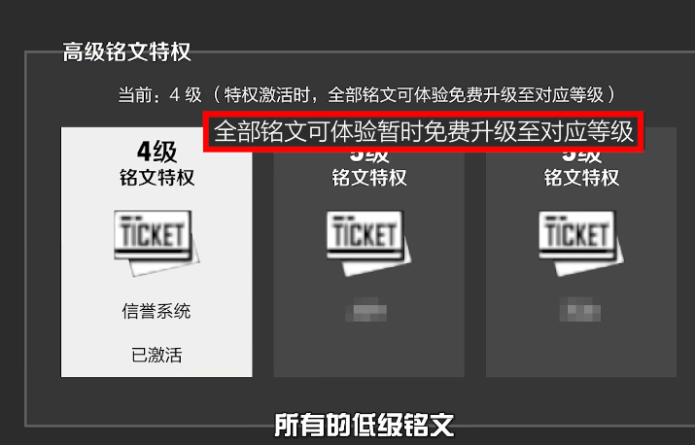Click the red-bordered 全部铭文可体验暂时免费 tooltip
Screen dimensions: 695x445
point(423,131)
